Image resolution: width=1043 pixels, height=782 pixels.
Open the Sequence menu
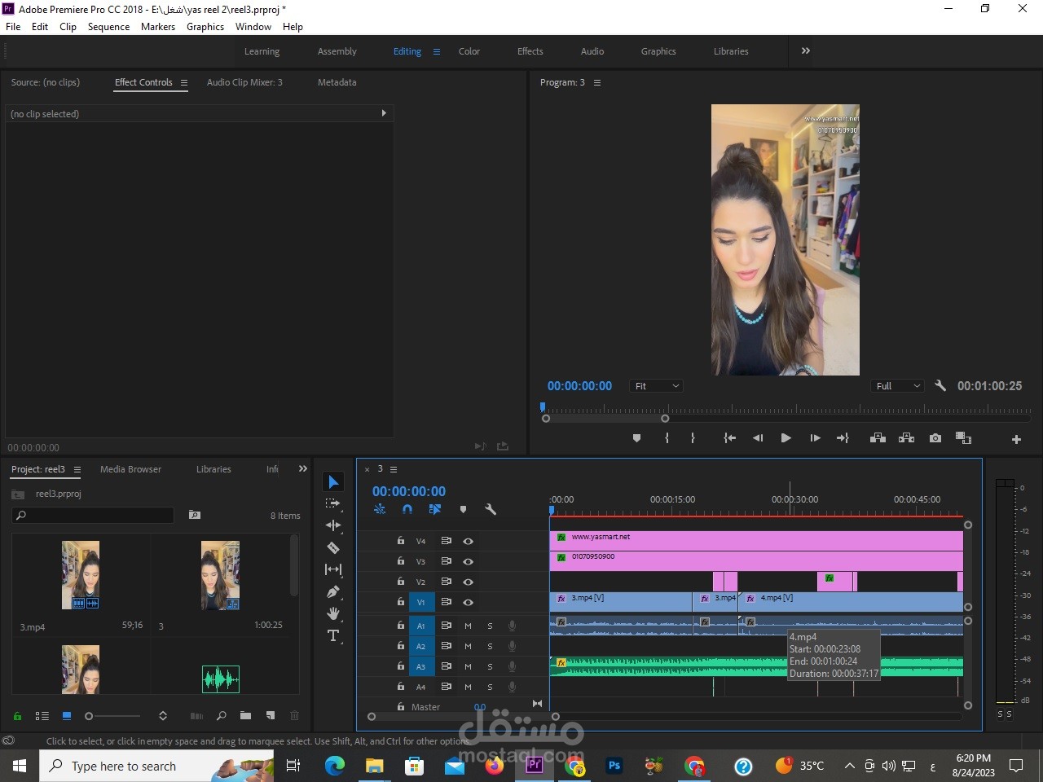108,27
